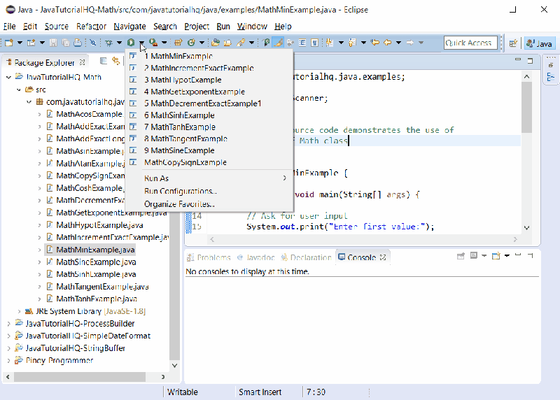Click Package Explorer horizontal scrollbar
The width and height of the screenshot is (560, 400).
coord(80,376)
